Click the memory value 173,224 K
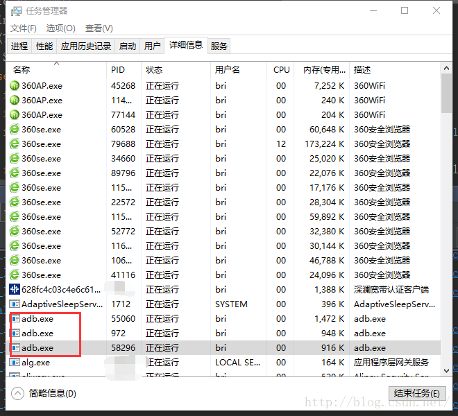Screen dimensions: 458x416 click(325, 144)
